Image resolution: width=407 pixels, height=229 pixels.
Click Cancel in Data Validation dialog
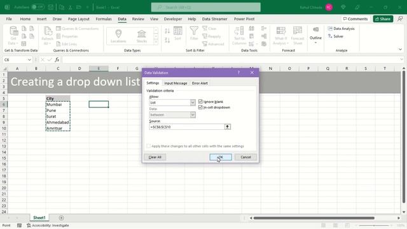[x=245, y=157]
